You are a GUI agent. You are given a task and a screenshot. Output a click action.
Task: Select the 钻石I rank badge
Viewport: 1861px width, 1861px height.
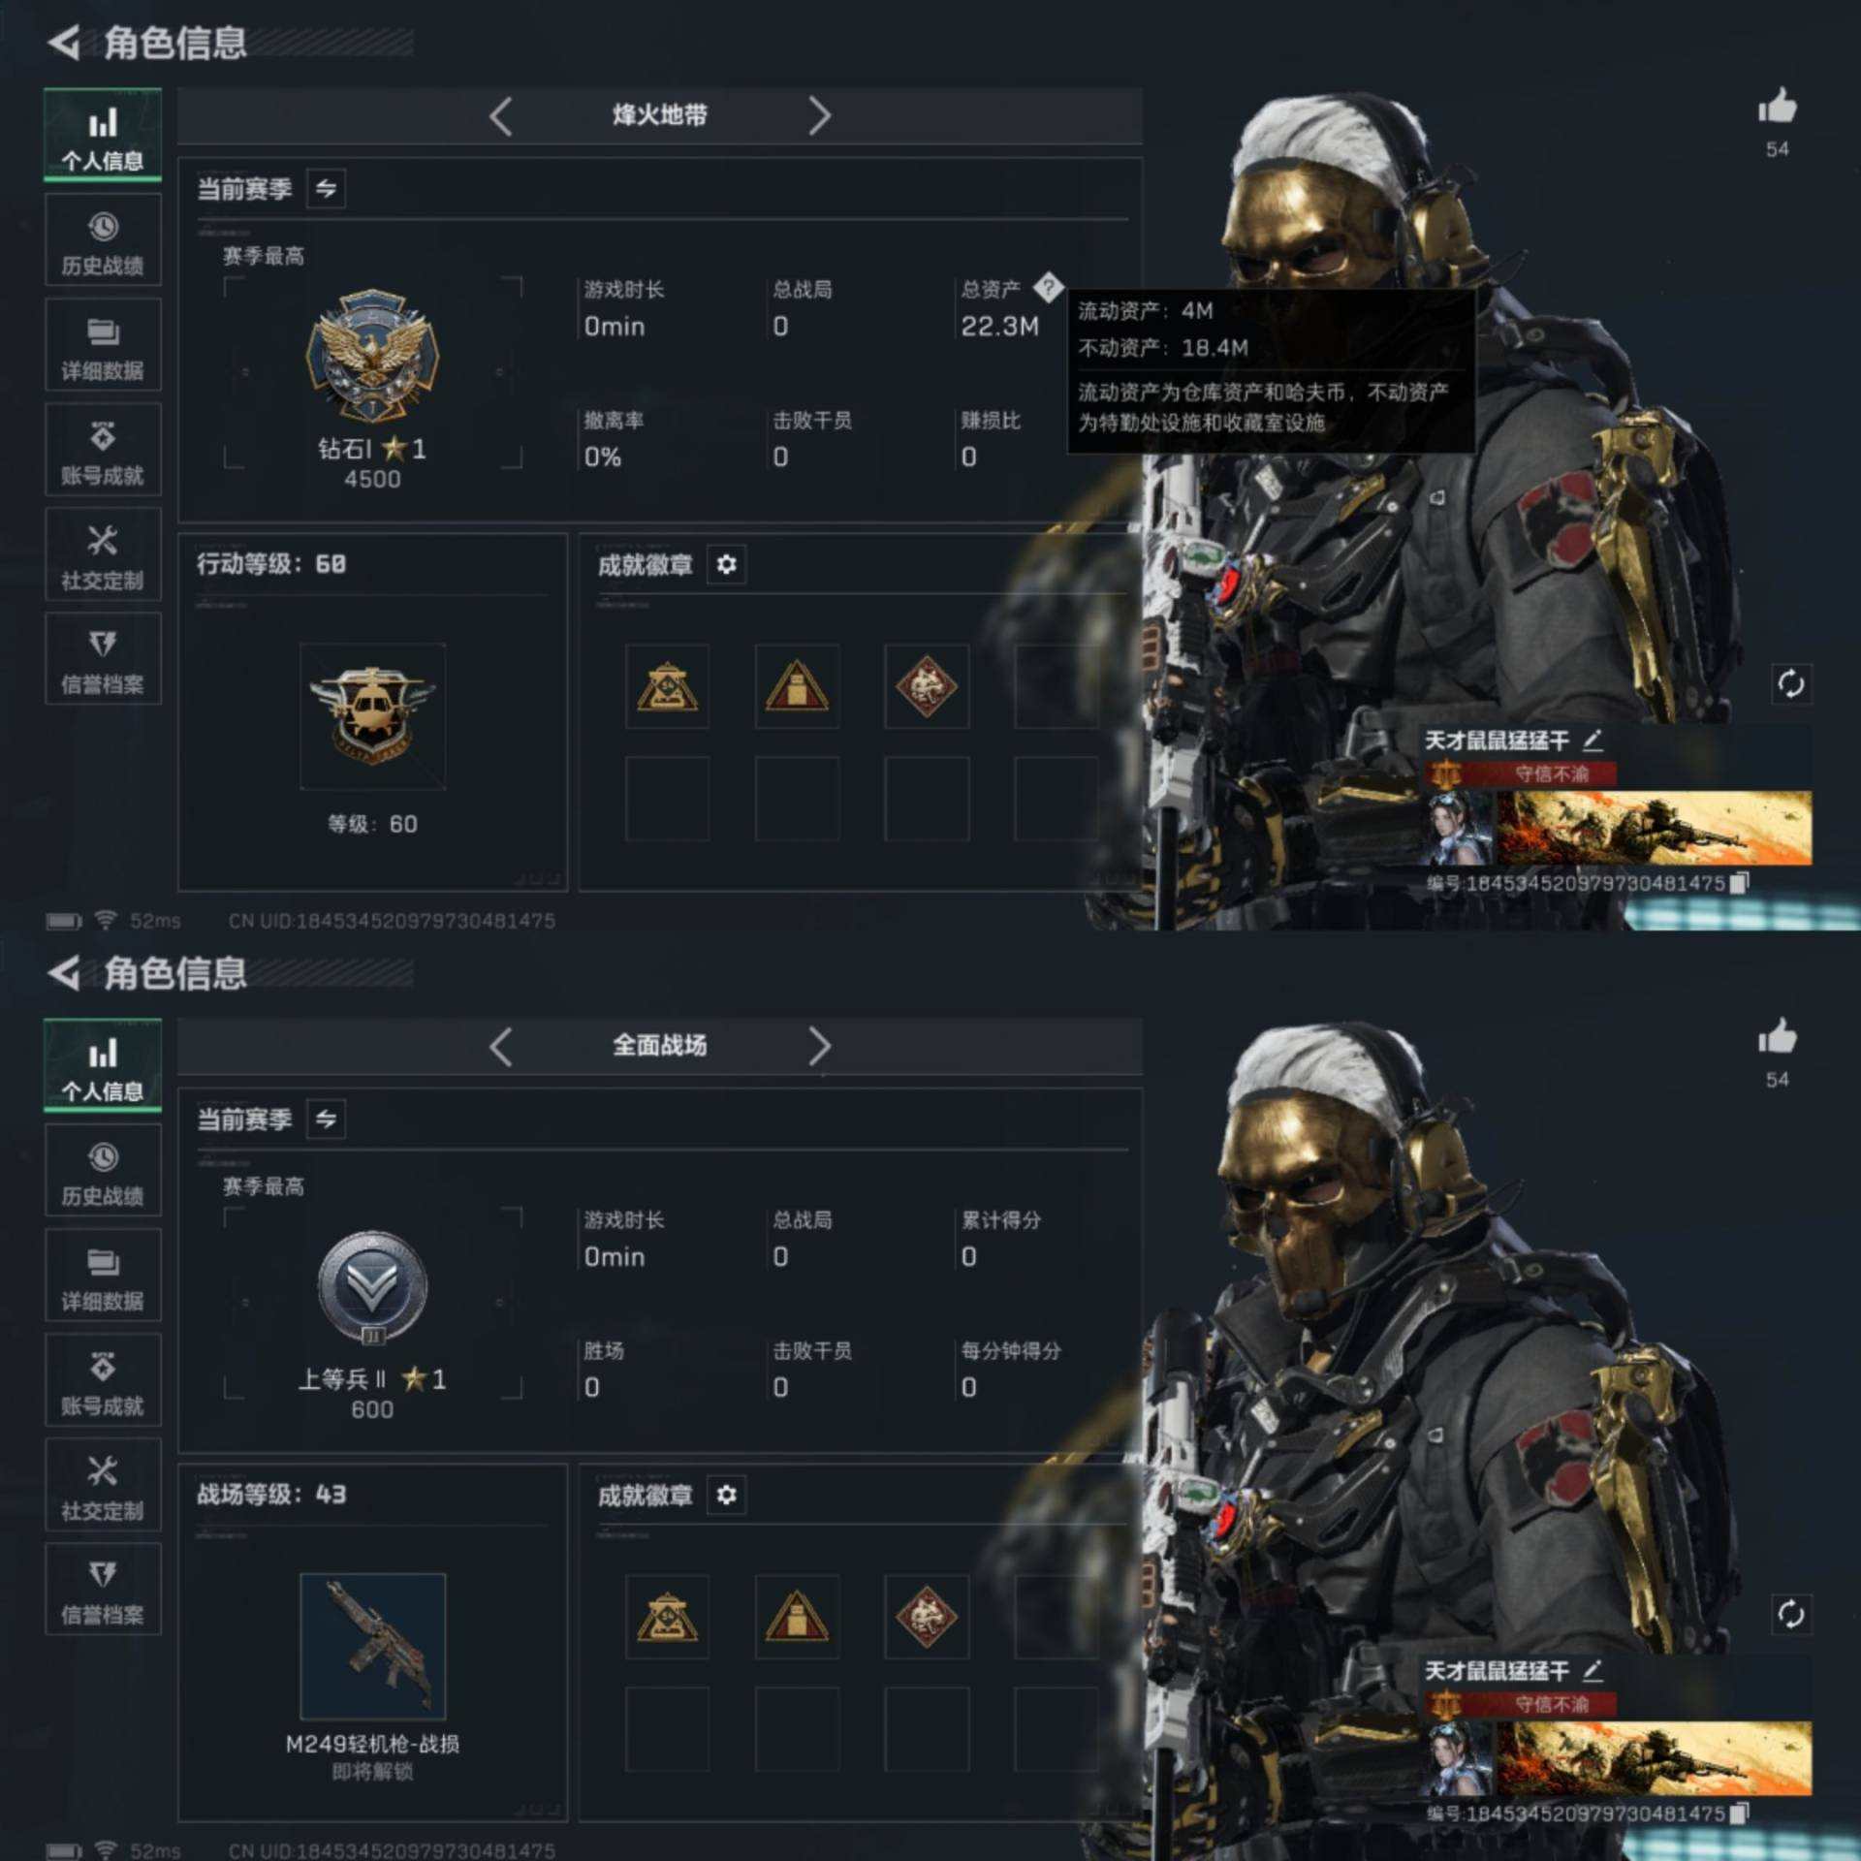coord(373,355)
